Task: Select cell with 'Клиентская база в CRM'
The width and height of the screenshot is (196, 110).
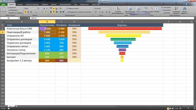Action: coord(22,28)
